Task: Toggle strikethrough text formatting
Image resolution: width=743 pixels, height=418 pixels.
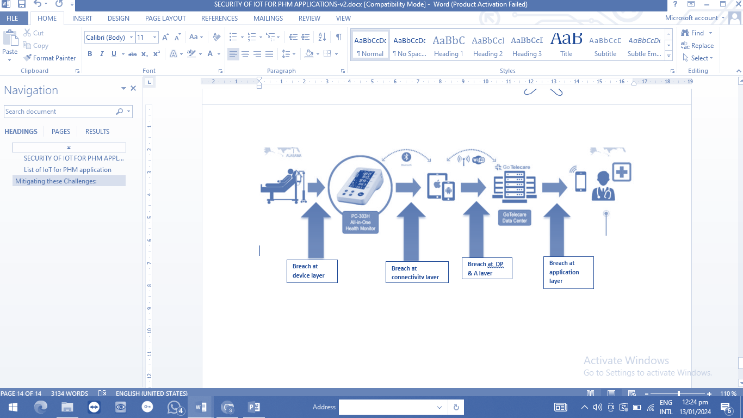Action: 133,54
